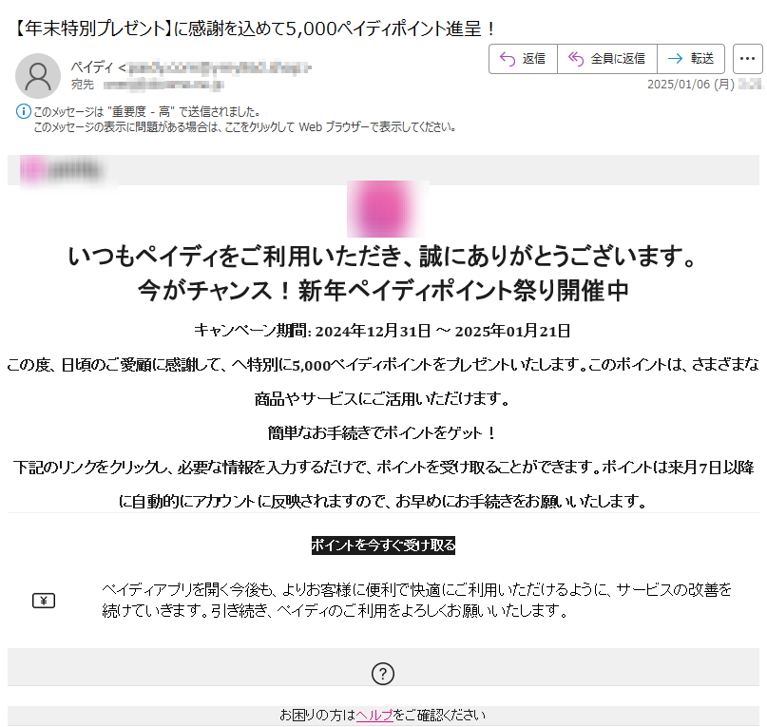
Task: Click the text 簡単なお手続きでポイントをゲット！
Action: tap(383, 433)
